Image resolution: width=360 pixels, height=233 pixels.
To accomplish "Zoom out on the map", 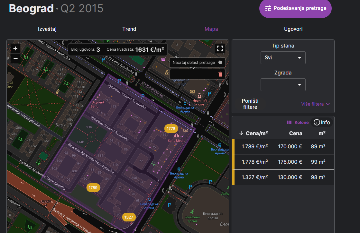I will pyautogui.click(x=15, y=58).
